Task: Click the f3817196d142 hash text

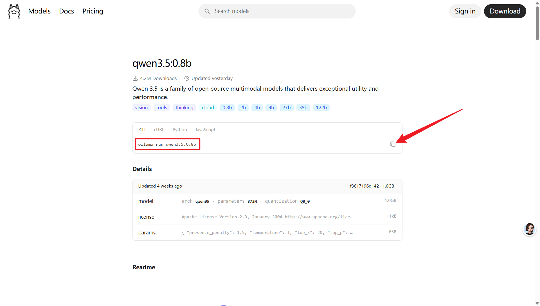Action: click(x=364, y=186)
